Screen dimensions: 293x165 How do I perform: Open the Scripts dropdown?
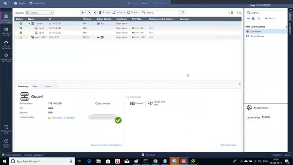pyautogui.click(x=104, y=12)
